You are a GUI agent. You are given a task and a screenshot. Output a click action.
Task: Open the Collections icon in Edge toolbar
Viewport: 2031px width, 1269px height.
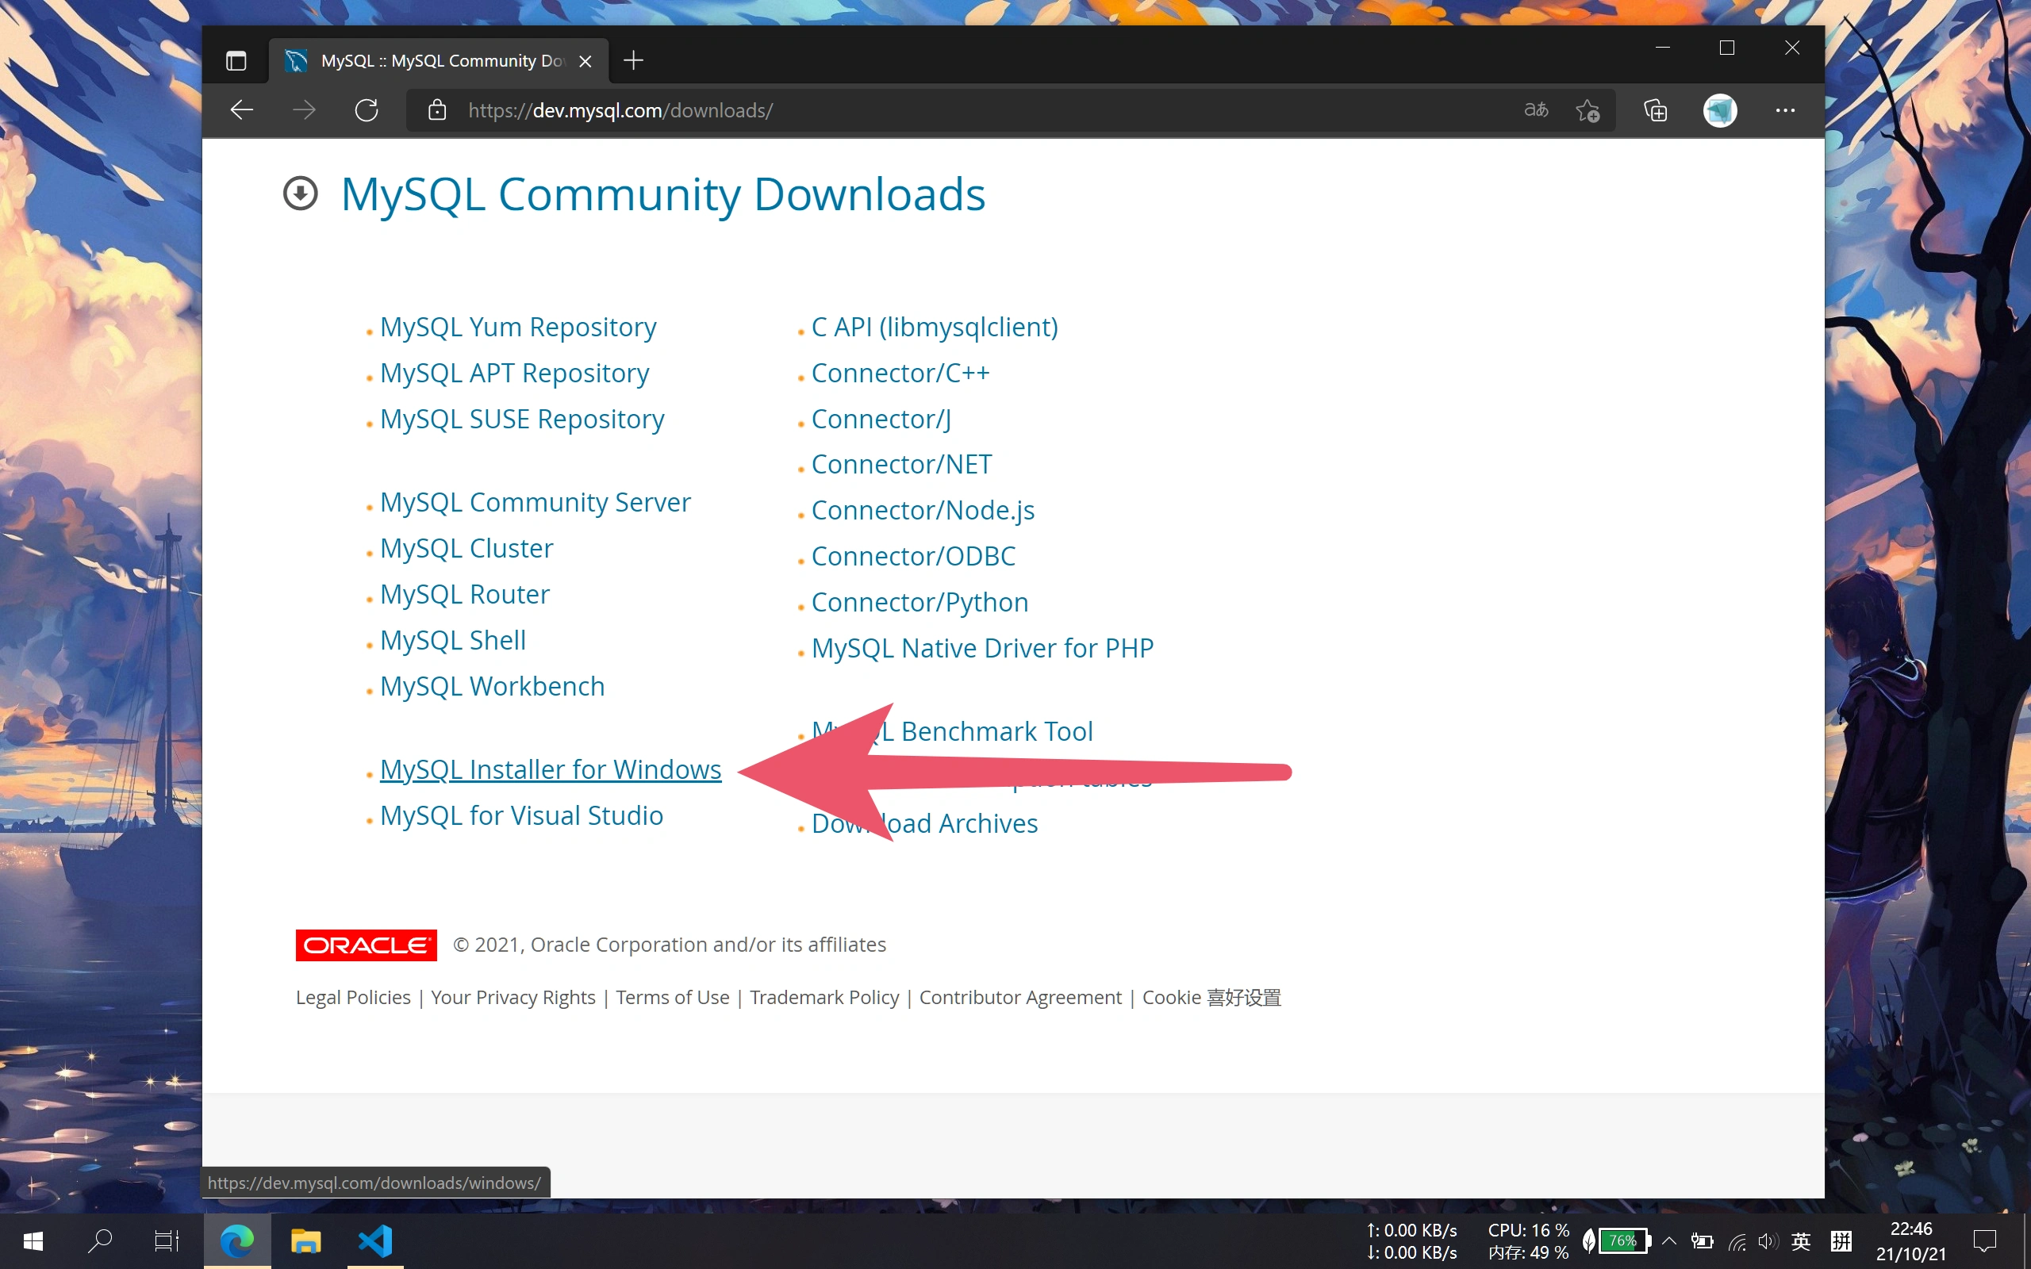(x=1655, y=110)
